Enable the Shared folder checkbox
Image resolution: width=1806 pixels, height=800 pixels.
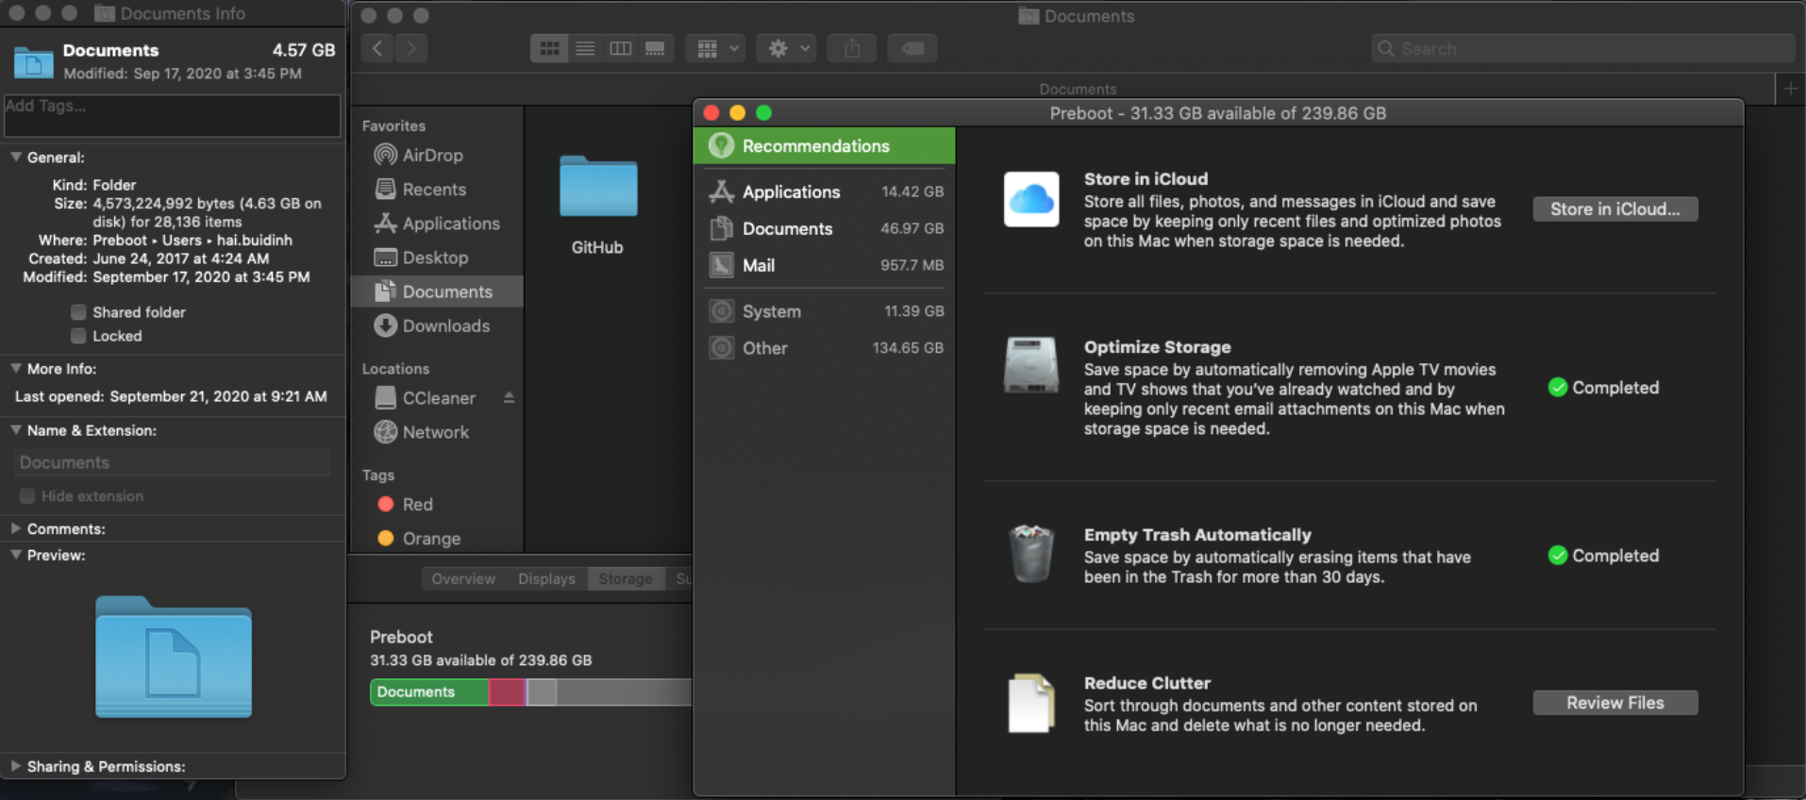coord(78,312)
